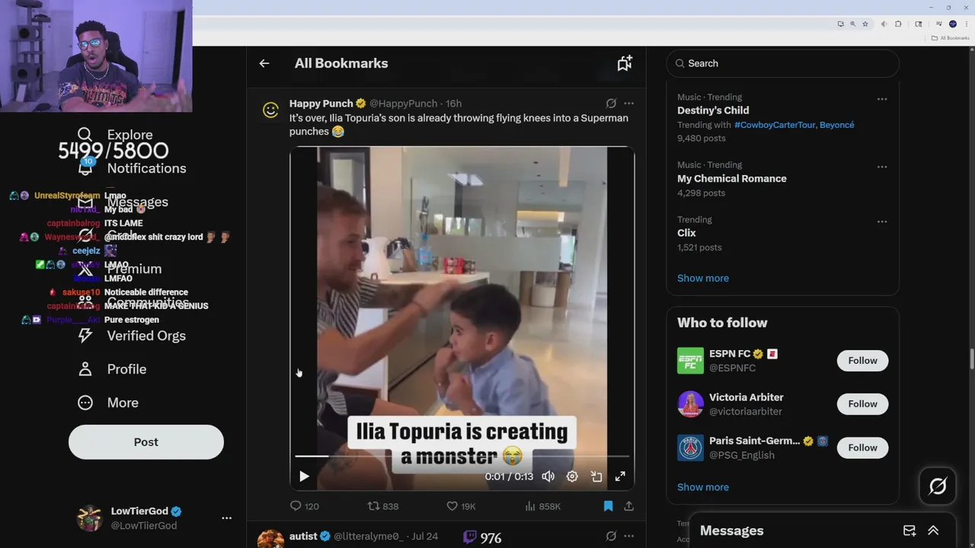975x548 pixels.
Task: Click the install app icon in address bar
Action: (x=841, y=24)
